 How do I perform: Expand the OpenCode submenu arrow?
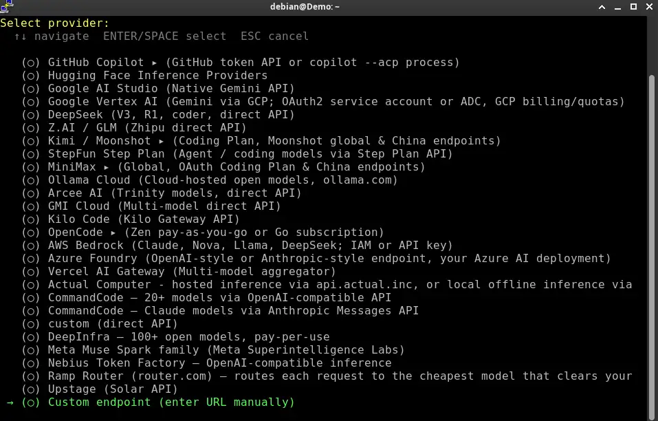(x=113, y=233)
